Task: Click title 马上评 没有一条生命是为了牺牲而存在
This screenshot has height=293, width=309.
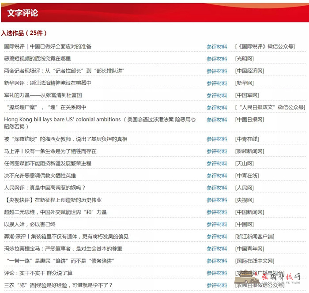Action: pos(50,151)
